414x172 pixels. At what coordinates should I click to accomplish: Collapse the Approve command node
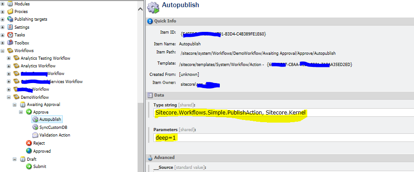coord(21,112)
